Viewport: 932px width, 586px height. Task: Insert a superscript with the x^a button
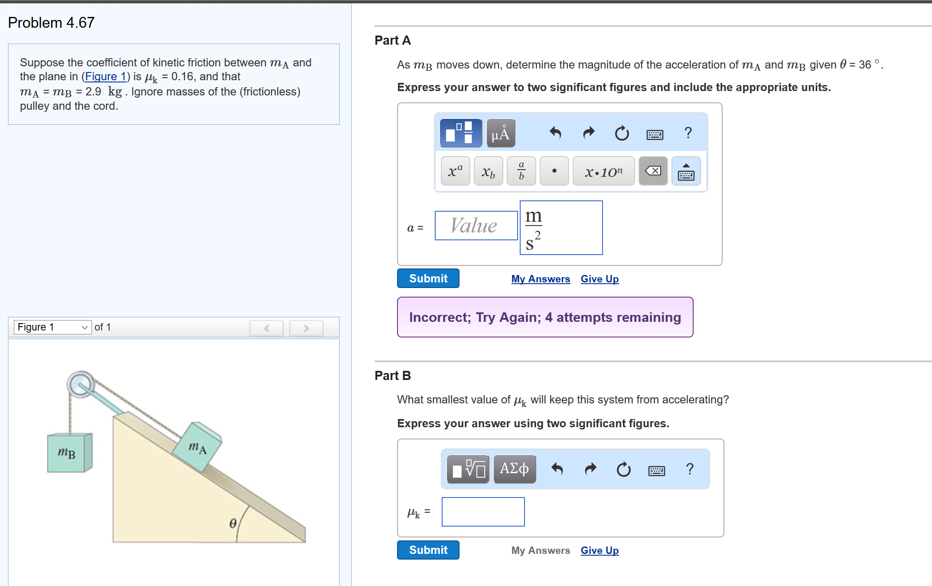[x=456, y=171]
